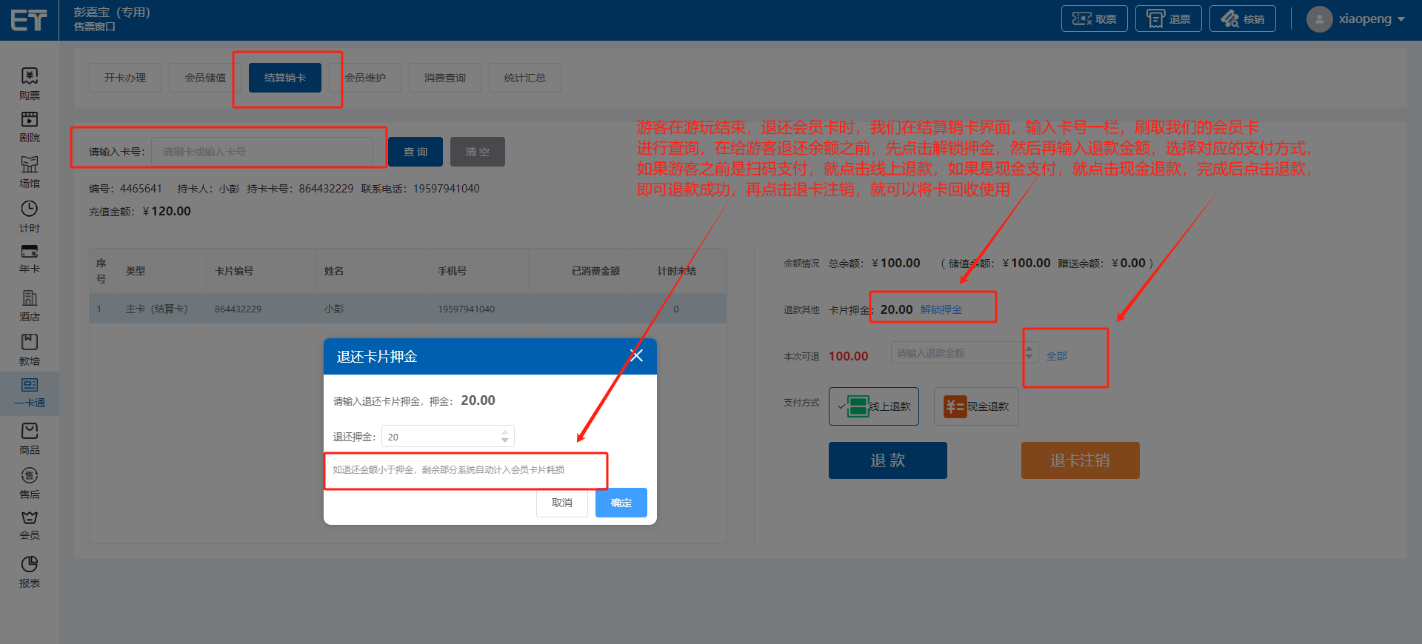Open the 商品 goods sidebar icon

click(x=30, y=438)
